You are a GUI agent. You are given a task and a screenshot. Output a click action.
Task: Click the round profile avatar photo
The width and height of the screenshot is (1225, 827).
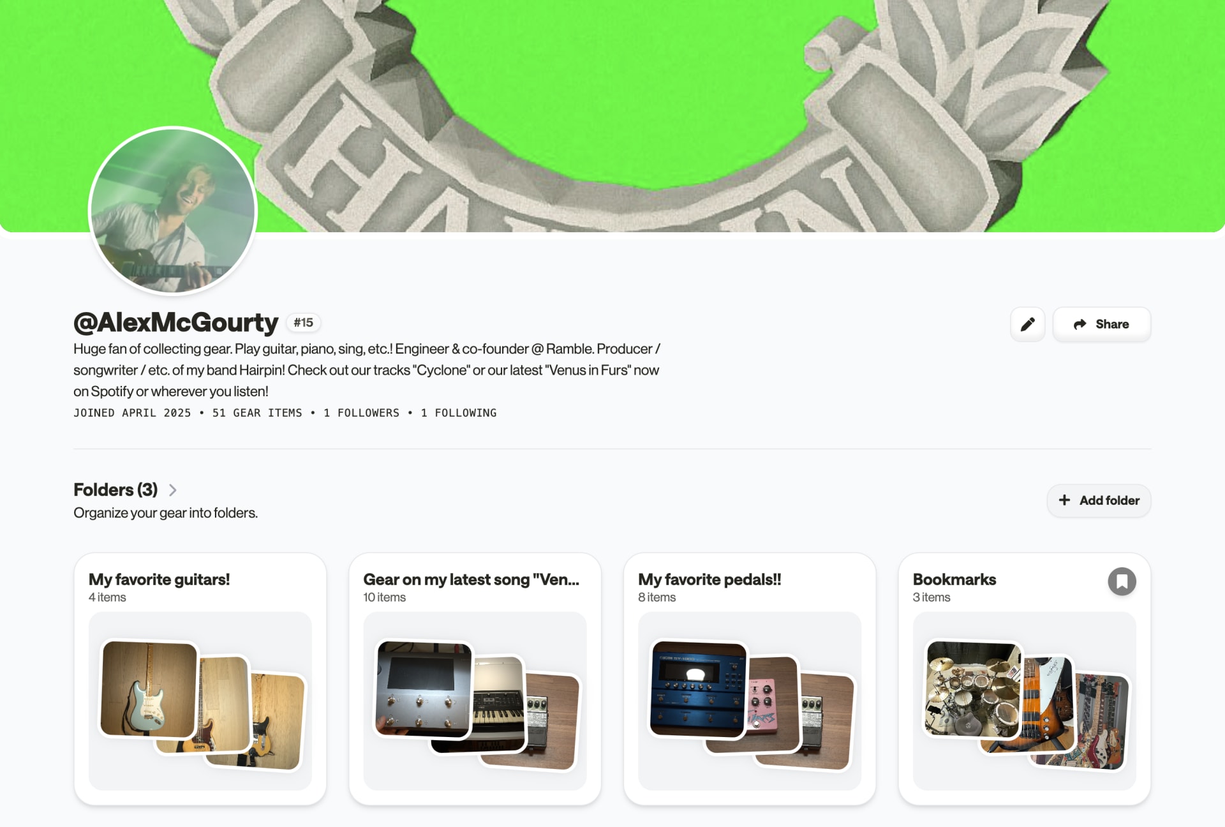tap(173, 211)
